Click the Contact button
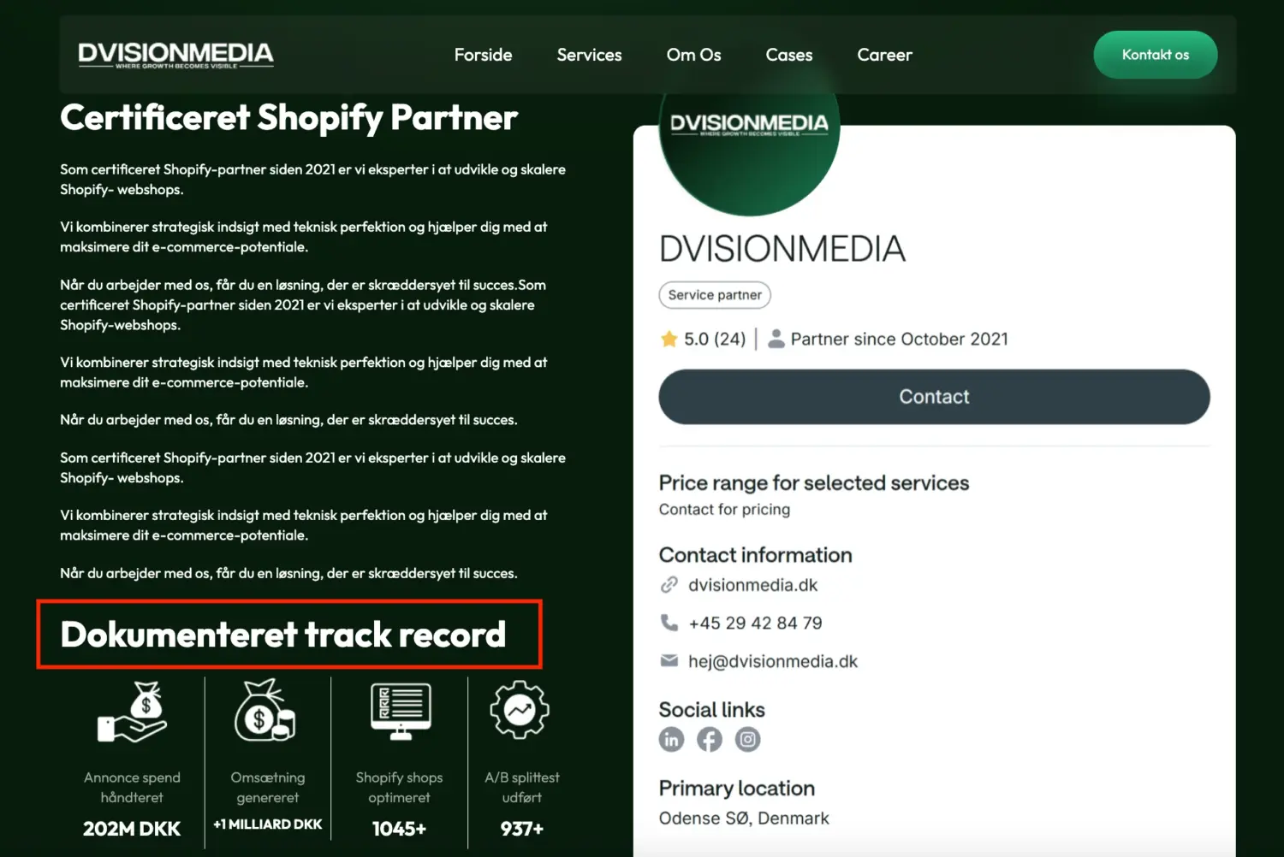Viewport: 1284px width, 857px height. click(x=934, y=396)
